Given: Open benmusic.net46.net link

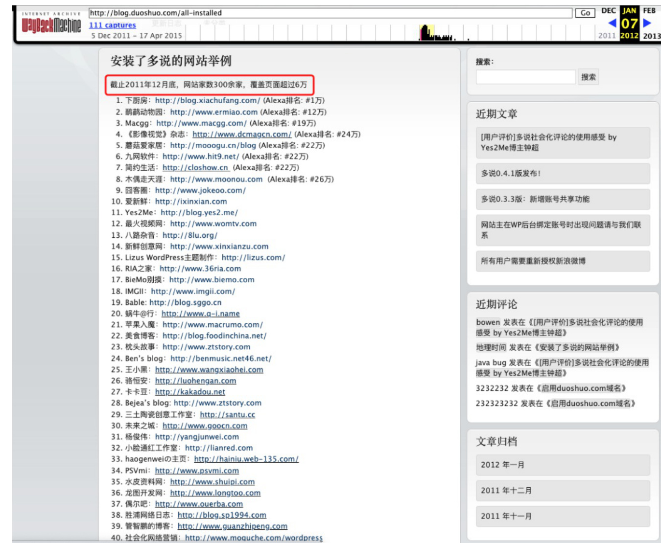Looking at the screenshot, I should click(221, 359).
